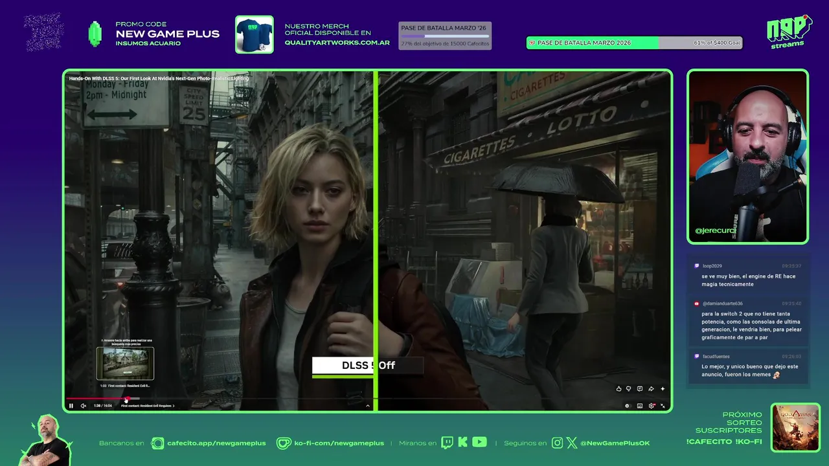The image size is (829, 466).
Task: Share the video with the arrow icon
Action: [x=651, y=389]
